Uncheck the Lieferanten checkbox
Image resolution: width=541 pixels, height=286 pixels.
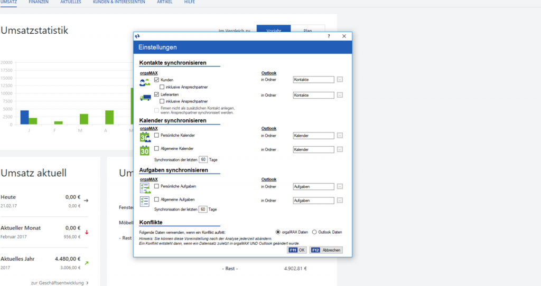point(156,94)
